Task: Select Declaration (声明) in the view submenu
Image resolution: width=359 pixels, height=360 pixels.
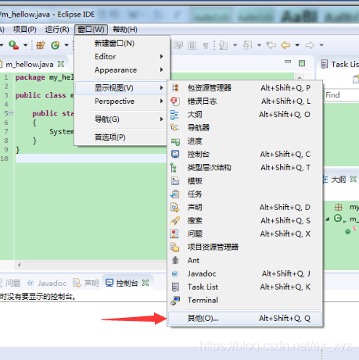Action: pos(245,208)
